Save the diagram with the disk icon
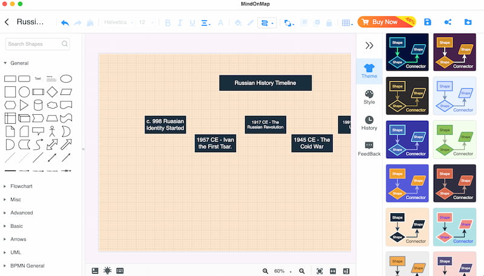This screenshot has height=276, width=484. tap(428, 22)
